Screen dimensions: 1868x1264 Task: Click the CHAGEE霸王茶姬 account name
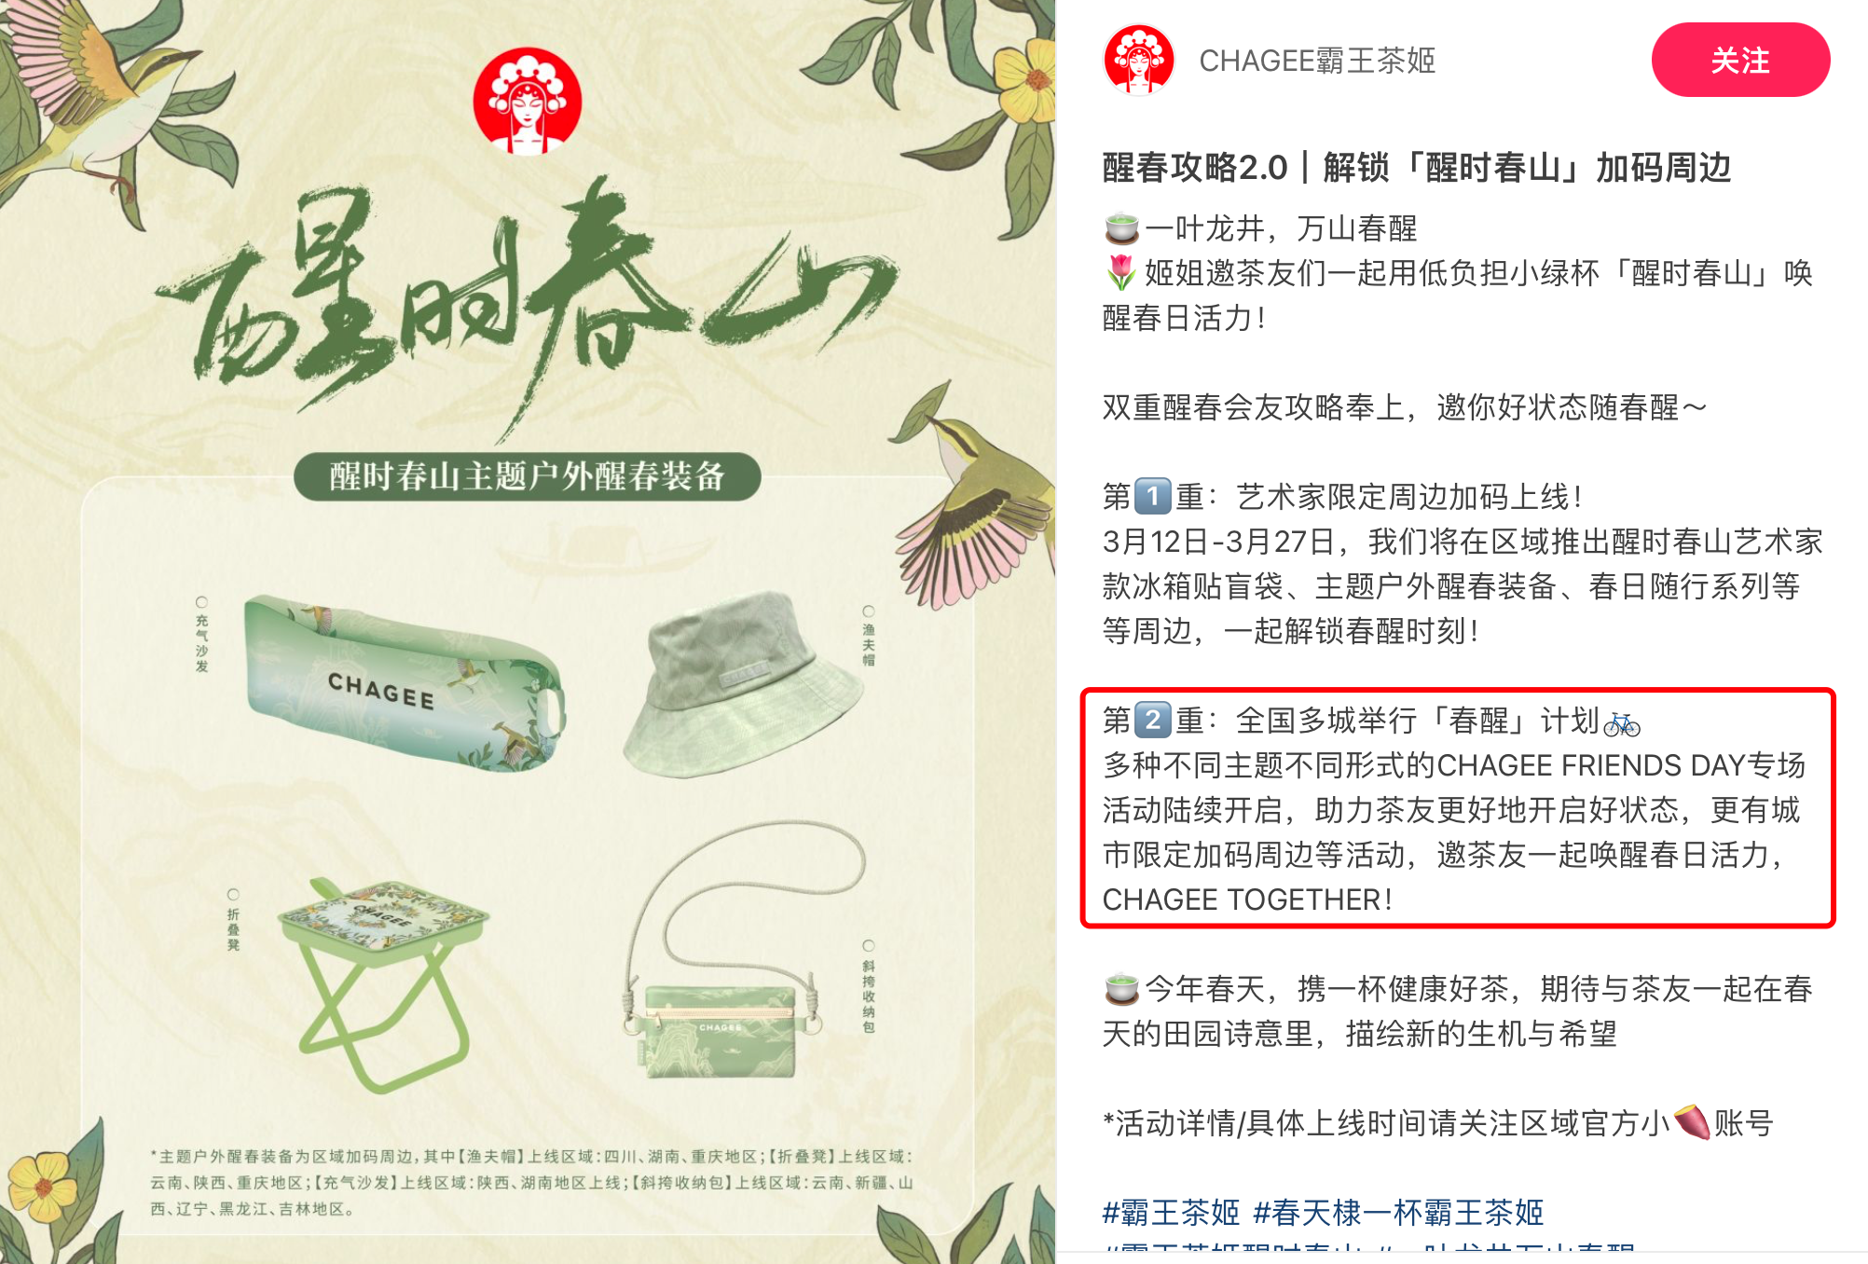[1316, 61]
